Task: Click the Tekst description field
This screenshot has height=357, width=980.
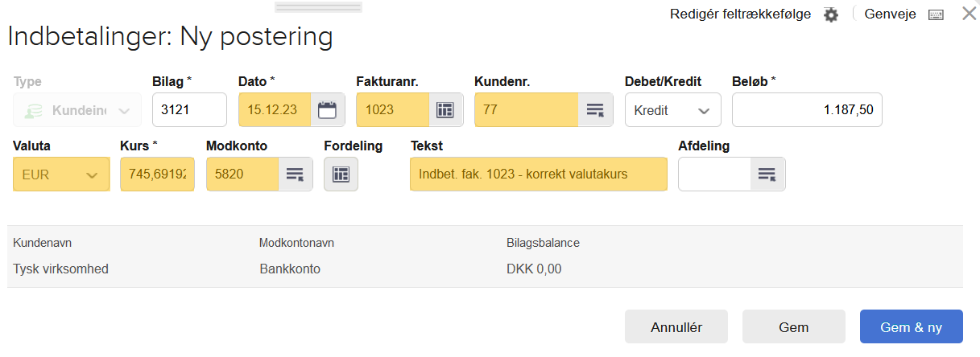Action: click(x=538, y=174)
